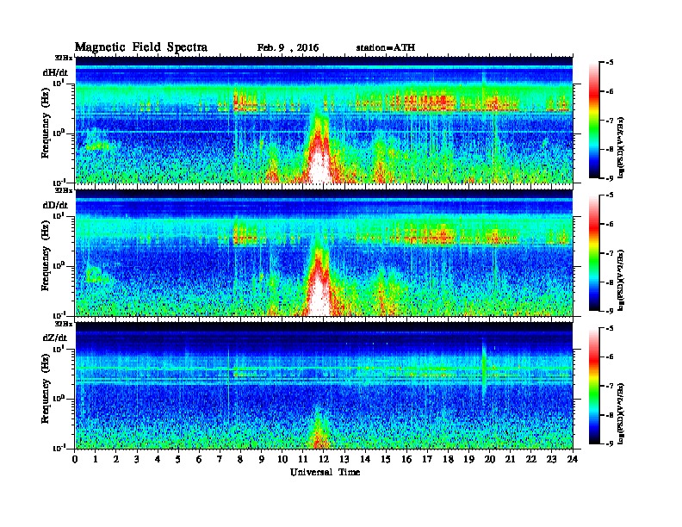Click hour tick label 15 on time axis
This screenshot has width=682, height=527.
(x=386, y=459)
